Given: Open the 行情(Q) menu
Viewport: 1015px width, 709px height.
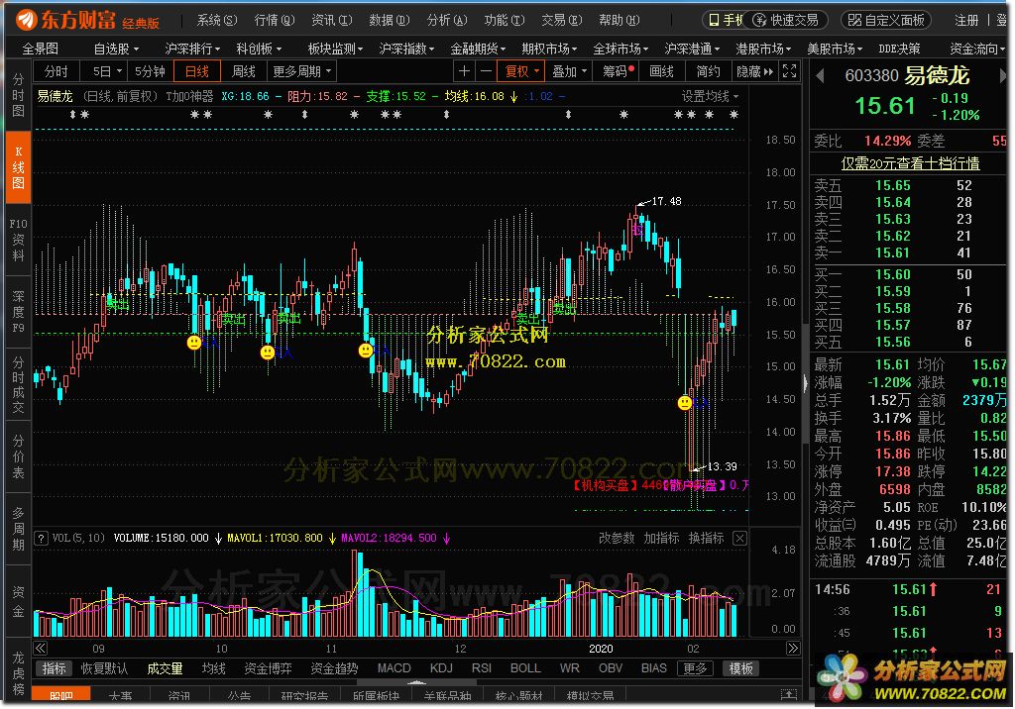Looking at the screenshot, I should (x=275, y=20).
